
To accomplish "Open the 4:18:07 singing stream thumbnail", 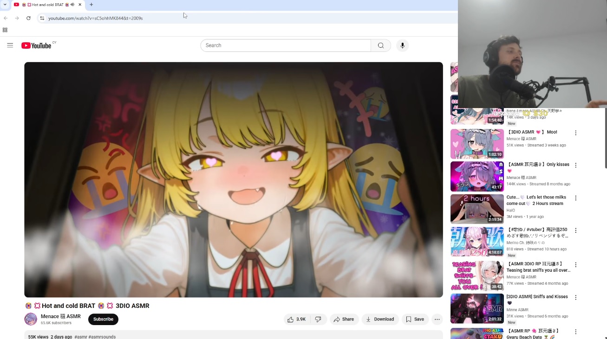I will [477, 242].
